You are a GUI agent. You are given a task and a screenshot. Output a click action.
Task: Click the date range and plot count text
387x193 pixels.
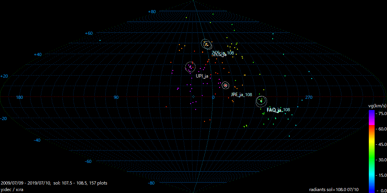[54, 183]
